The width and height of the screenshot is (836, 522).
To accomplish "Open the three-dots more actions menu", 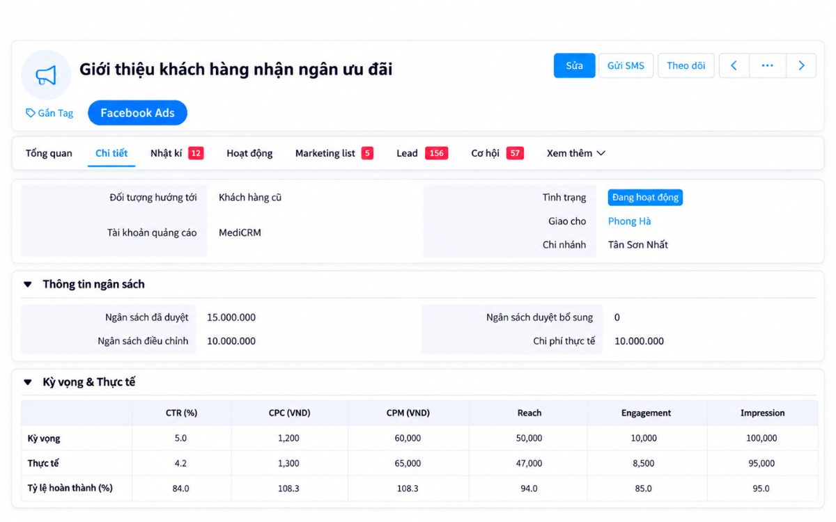I will click(768, 65).
